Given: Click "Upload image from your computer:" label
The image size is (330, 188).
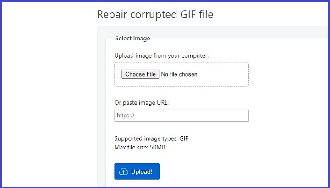Looking at the screenshot, I should pos(161,55).
